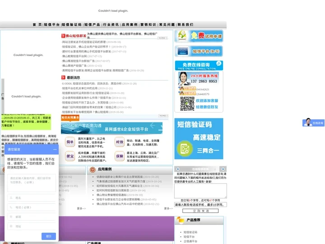
Task: Click the red arrow icon beside 最新消息
Action: point(63,77)
